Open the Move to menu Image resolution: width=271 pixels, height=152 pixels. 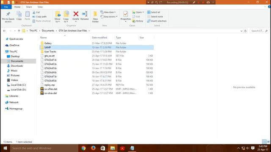[x=58, y=17]
